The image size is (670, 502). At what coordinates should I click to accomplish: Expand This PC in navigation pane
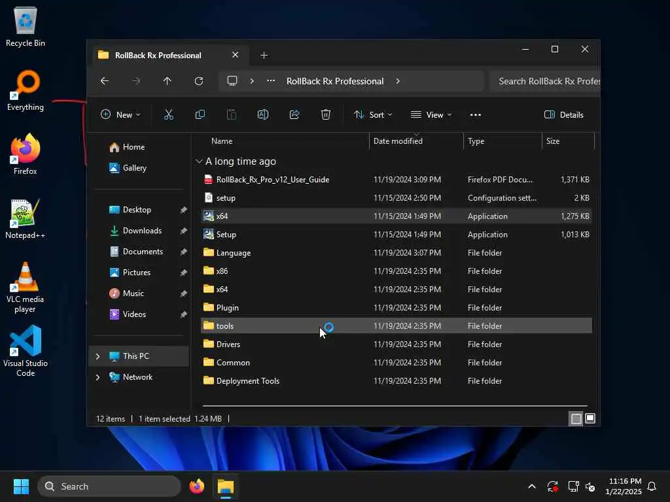click(97, 356)
